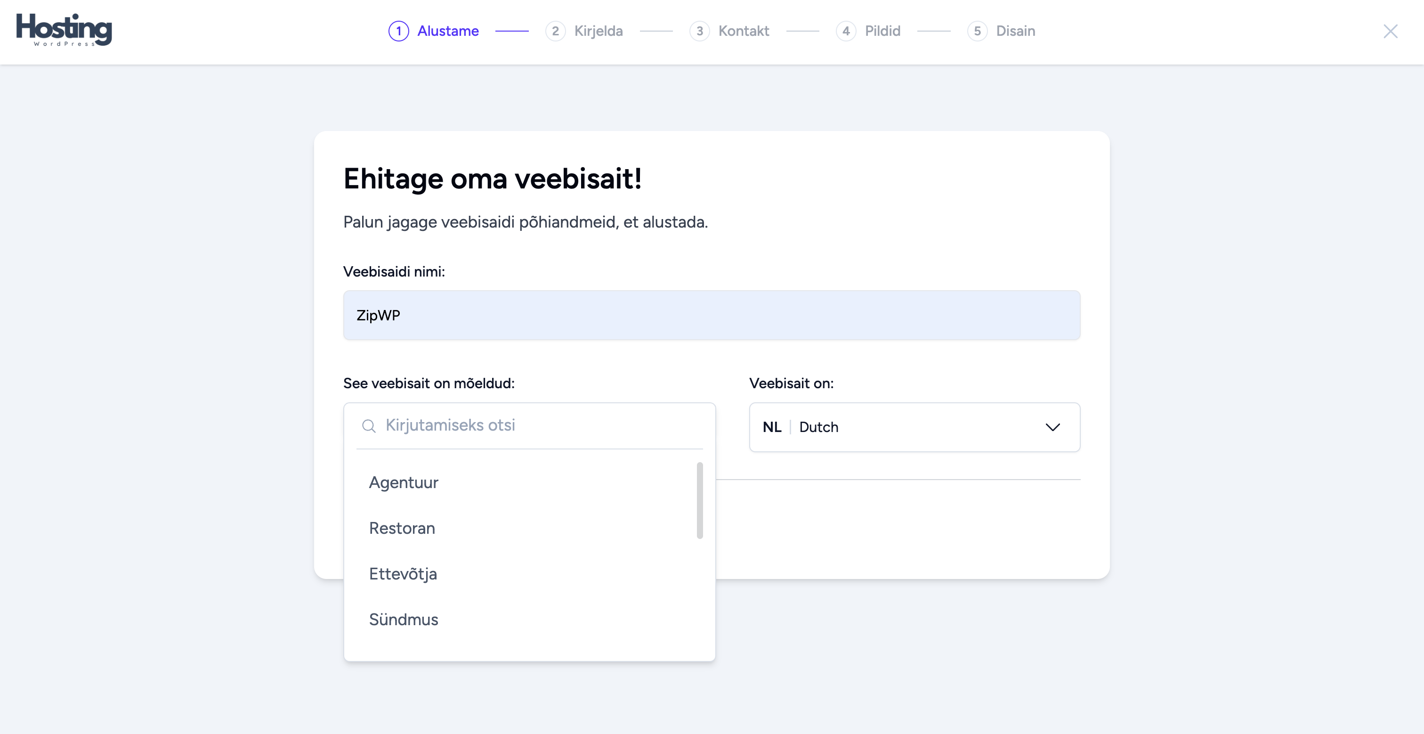Close the website builder wizard
The width and height of the screenshot is (1424, 734).
(1390, 31)
